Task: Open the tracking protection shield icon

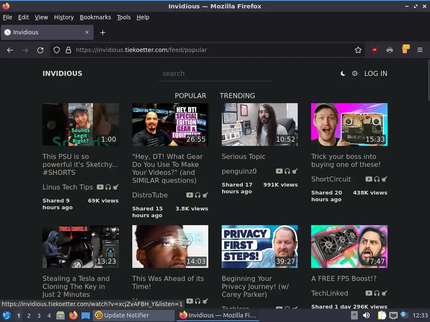Action: 57,50
